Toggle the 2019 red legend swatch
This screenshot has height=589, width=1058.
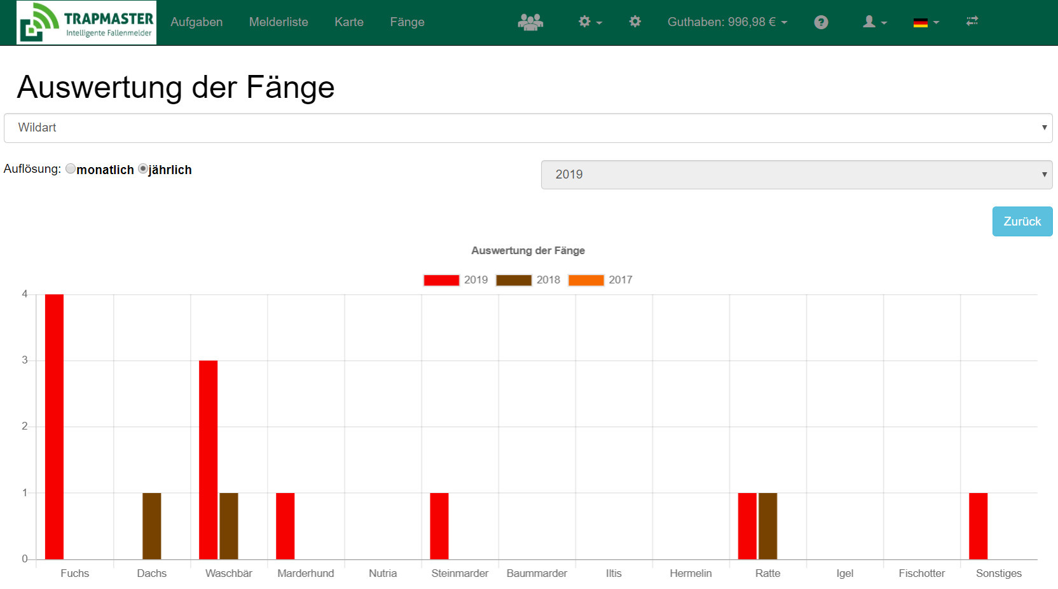coord(441,280)
